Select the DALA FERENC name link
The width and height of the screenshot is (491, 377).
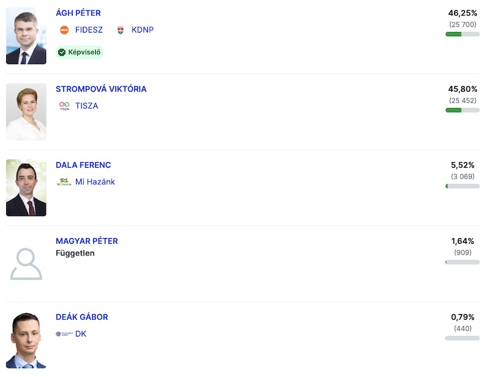point(83,165)
